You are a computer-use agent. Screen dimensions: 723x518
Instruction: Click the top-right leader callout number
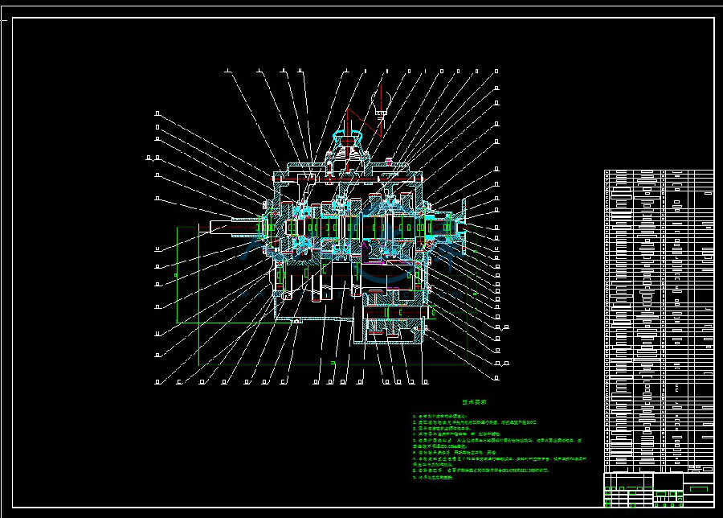[496, 72]
